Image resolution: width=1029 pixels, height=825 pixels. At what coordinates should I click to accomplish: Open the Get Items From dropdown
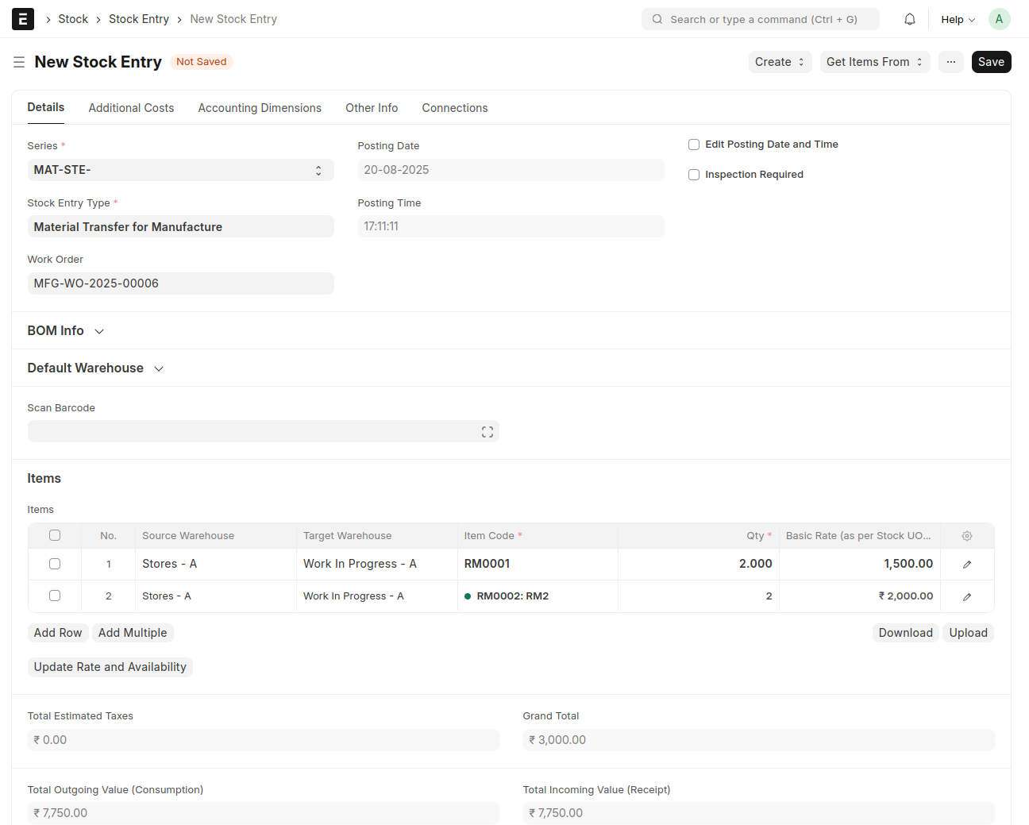pyautogui.click(x=874, y=62)
